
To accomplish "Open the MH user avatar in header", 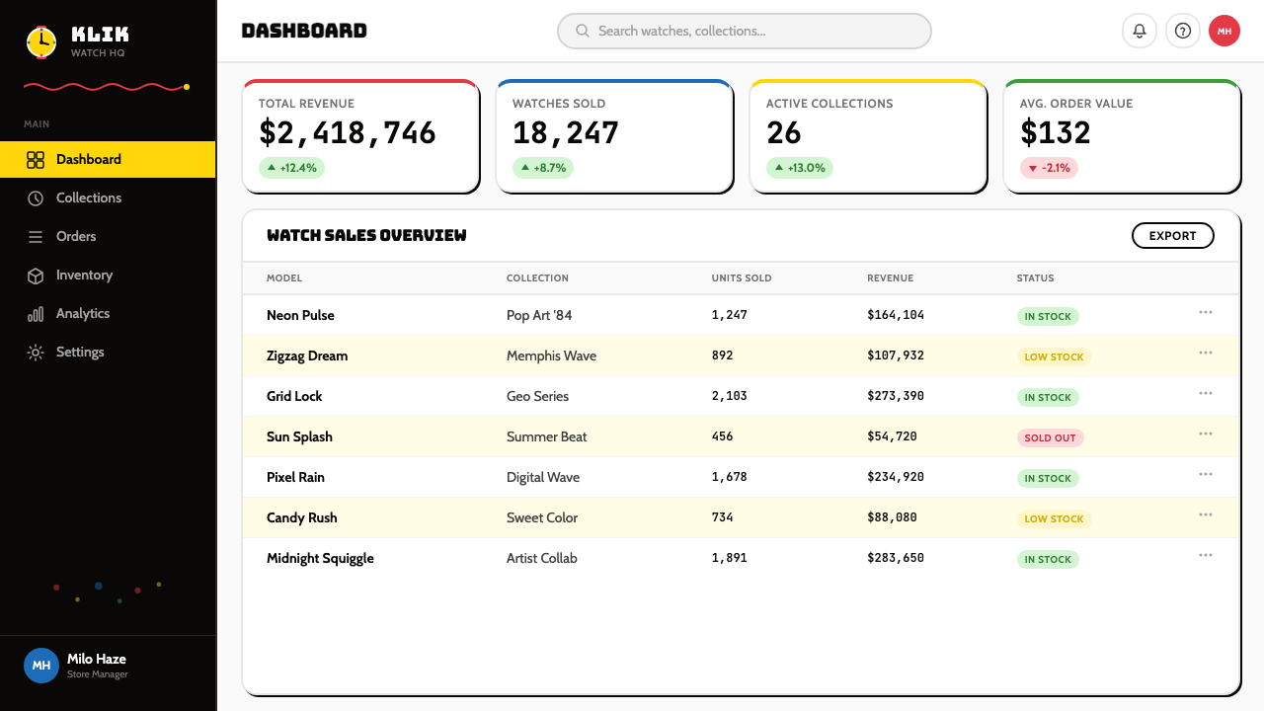I will click(x=1224, y=31).
